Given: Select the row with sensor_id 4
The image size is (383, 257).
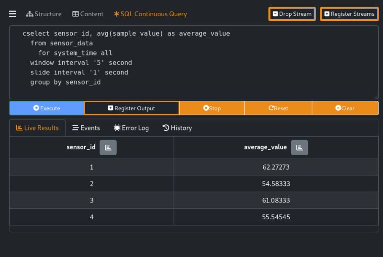Looking at the screenshot, I should pos(194,217).
